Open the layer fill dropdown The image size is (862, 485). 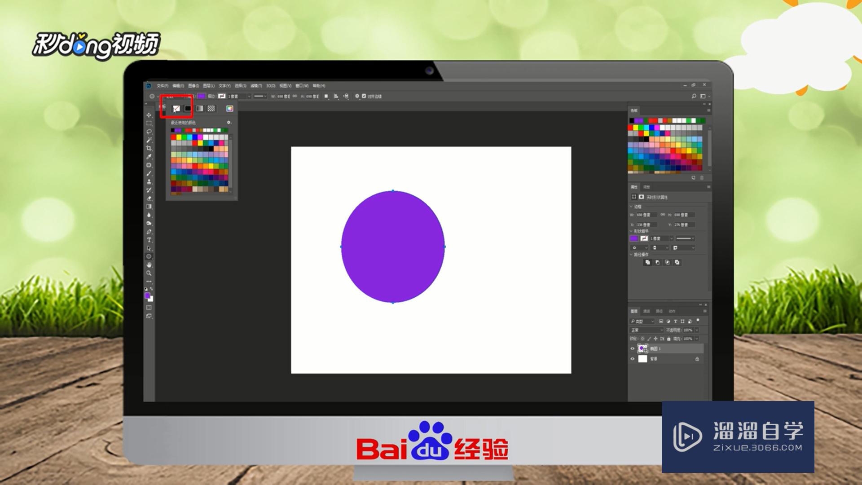[697, 339]
